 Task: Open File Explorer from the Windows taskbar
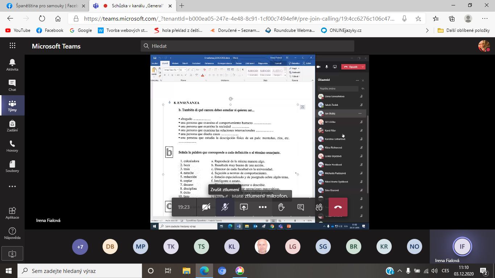coord(186,271)
